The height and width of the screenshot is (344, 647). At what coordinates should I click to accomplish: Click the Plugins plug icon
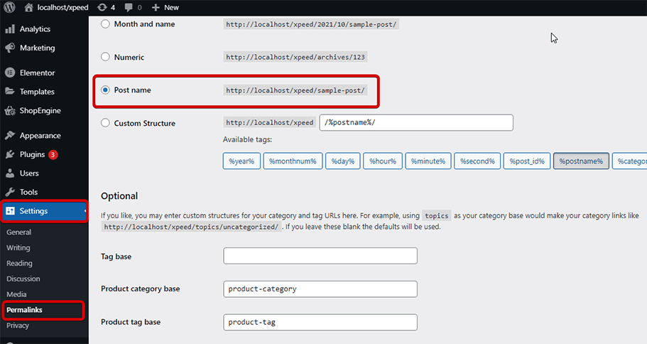(10, 154)
